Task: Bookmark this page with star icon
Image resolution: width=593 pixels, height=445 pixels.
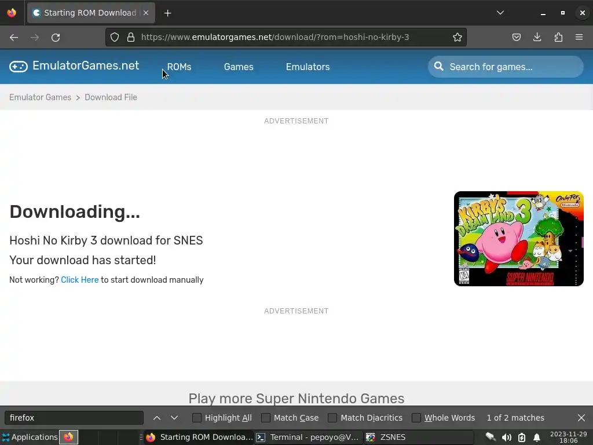Action: (x=457, y=37)
